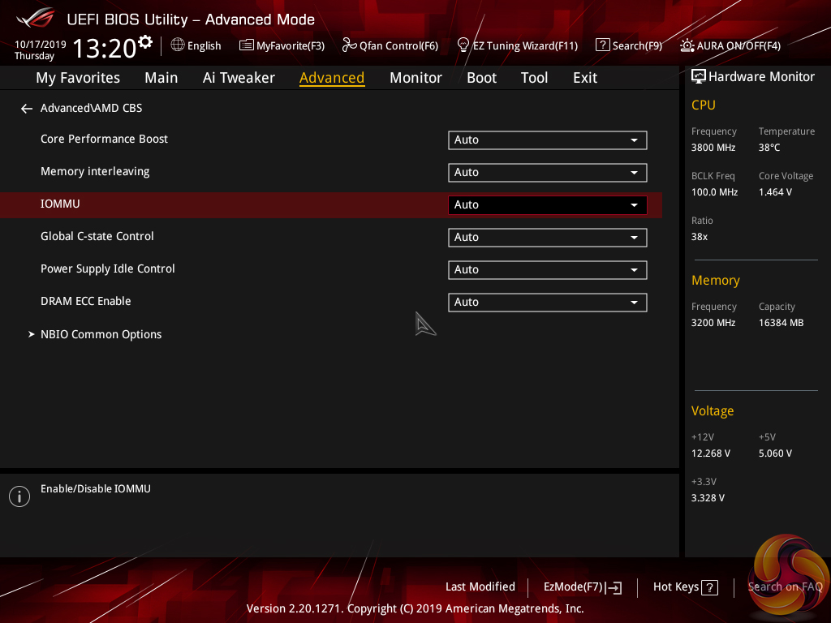Toggle AURA ON/OFF(F4) label
Image resolution: width=831 pixels, height=623 pixels.
(738, 46)
